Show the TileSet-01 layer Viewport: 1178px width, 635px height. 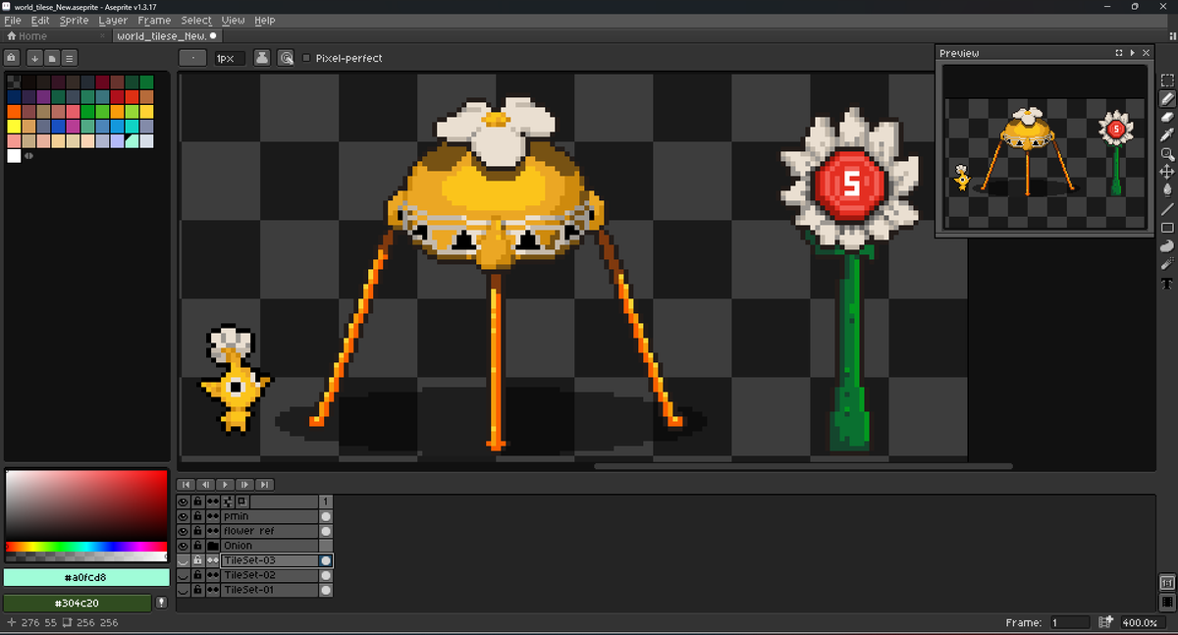pos(183,589)
